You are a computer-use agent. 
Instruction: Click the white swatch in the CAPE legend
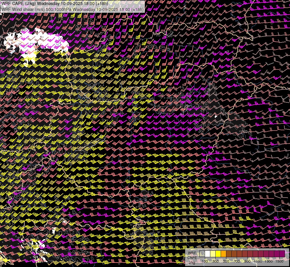[207, 254]
